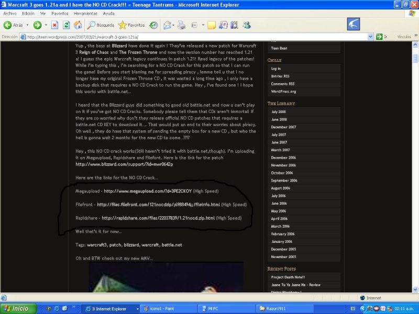
Task: Click the vertical scrollbar thumb
Action: click(415, 58)
